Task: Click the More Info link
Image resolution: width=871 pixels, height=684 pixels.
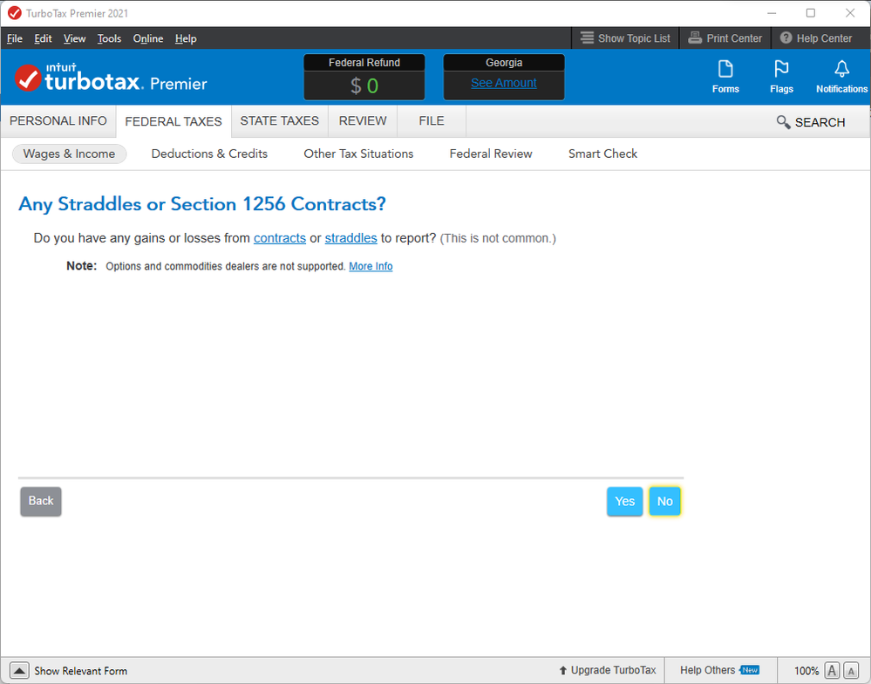Action: [x=371, y=266]
